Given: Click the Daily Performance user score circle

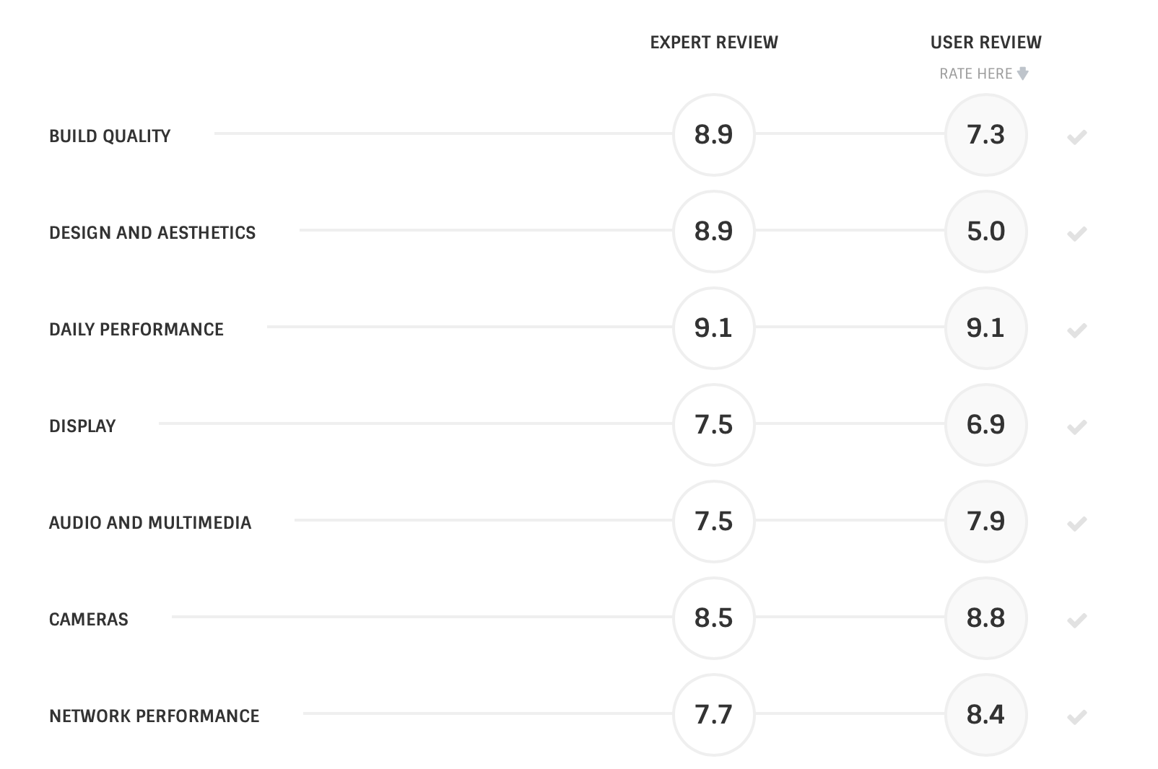Looking at the screenshot, I should click(x=985, y=328).
